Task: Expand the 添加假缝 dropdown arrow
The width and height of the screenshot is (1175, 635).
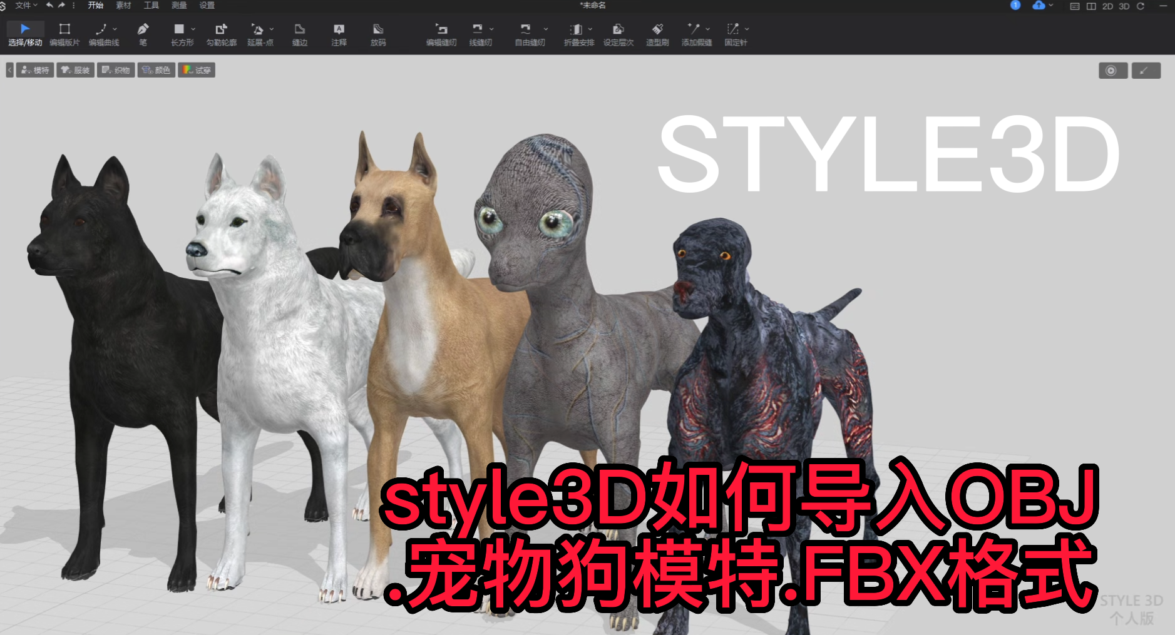Action: point(707,29)
